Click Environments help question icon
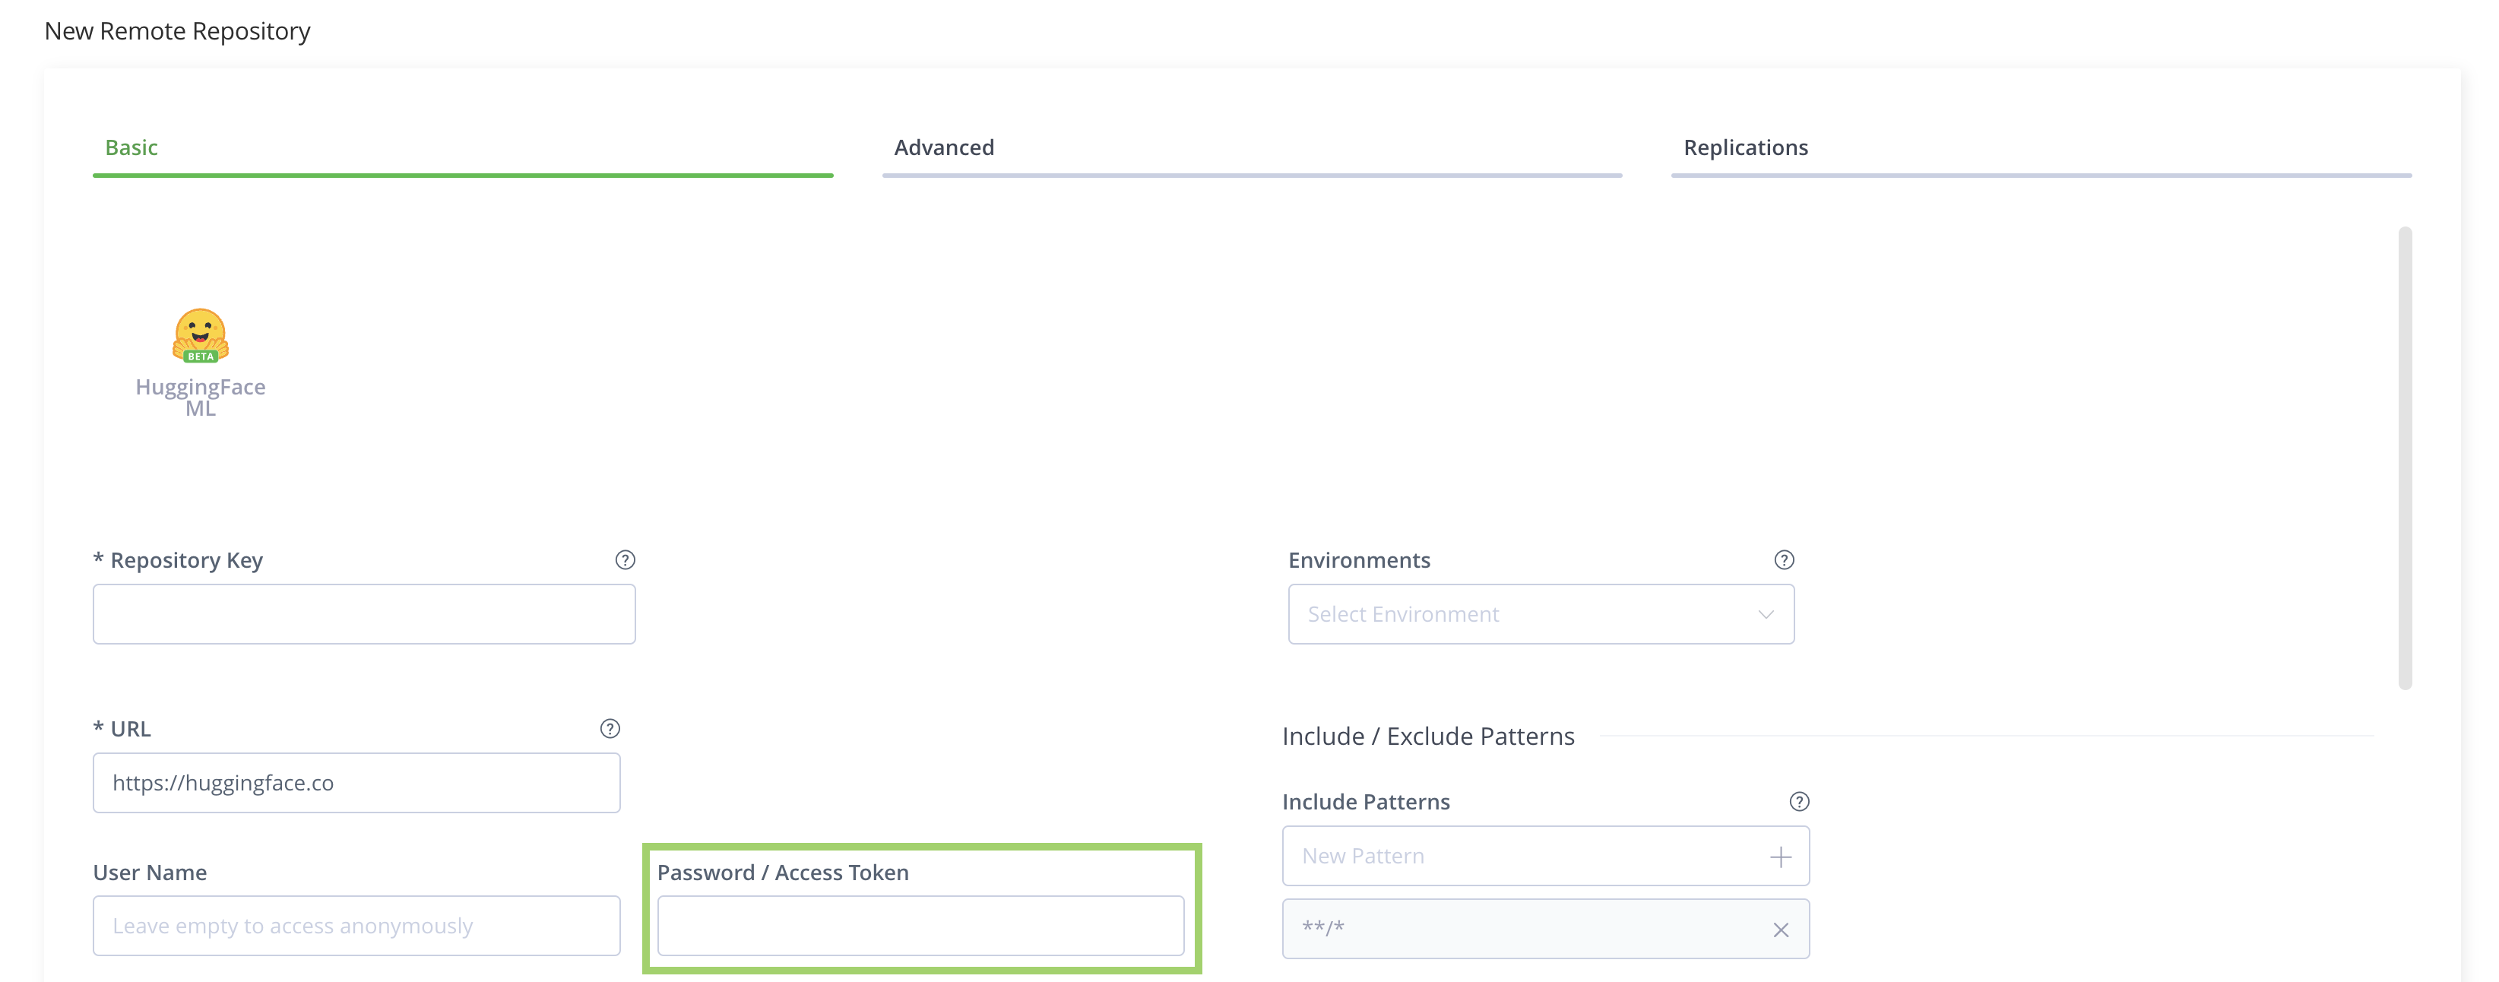 tap(1783, 560)
